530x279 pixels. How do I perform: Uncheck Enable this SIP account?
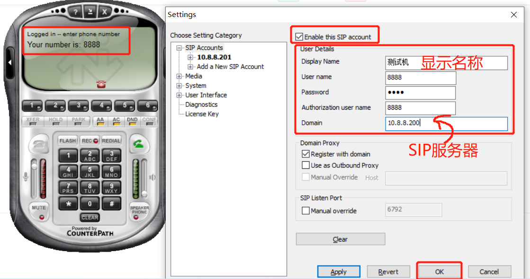click(299, 37)
